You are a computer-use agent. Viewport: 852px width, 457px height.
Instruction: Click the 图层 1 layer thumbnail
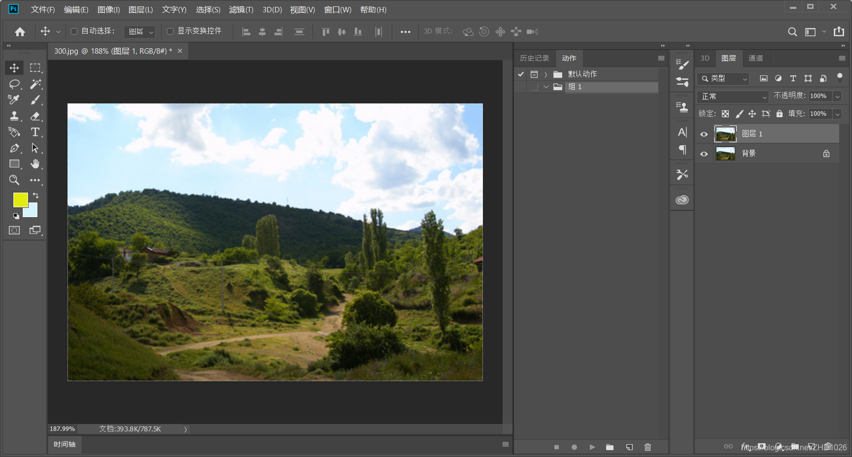coord(725,134)
